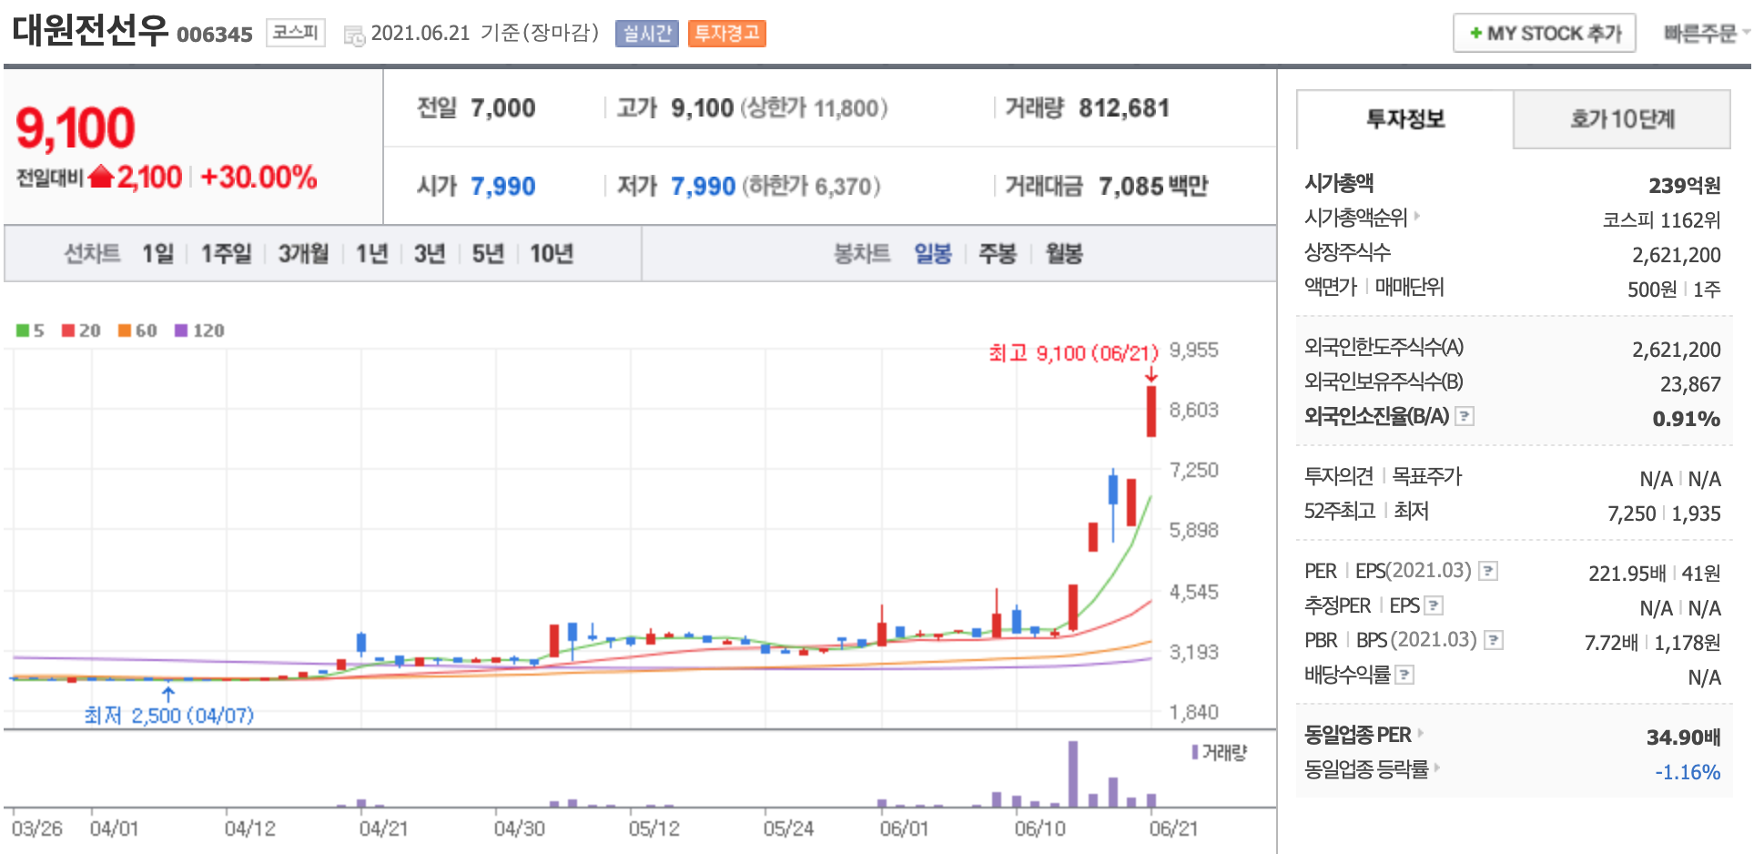Image resolution: width=1764 pixels, height=854 pixels.
Task: Click the 거래대금 value 7,085 백만
Action: (x=1153, y=187)
